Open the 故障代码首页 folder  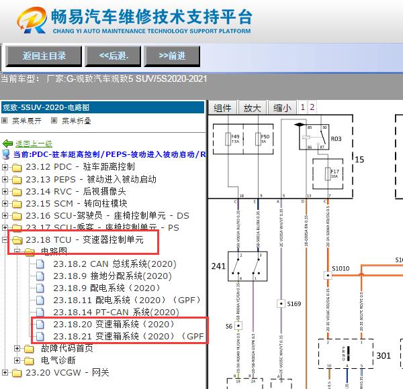pyautogui.click(x=66, y=348)
